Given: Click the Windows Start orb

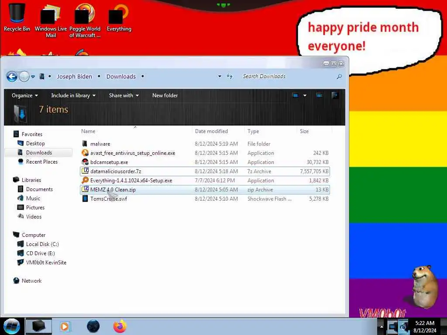Looking at the screenshot, I should (x=11, y=326).
